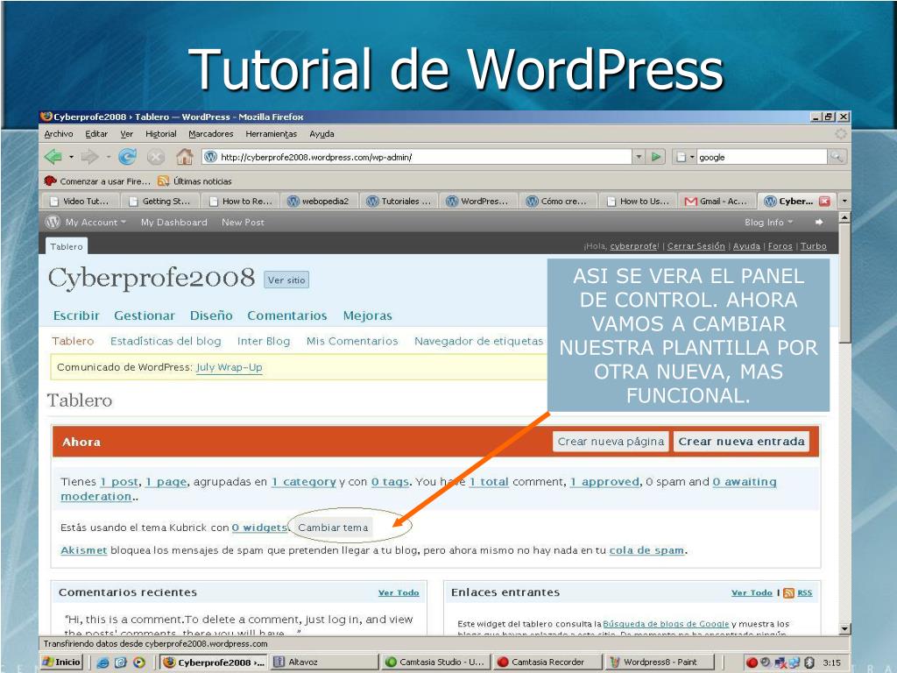Image resolution: width=897 pixels, height=673 pixels.
Task: Open the Akismet link
Action: coord(83,550)
